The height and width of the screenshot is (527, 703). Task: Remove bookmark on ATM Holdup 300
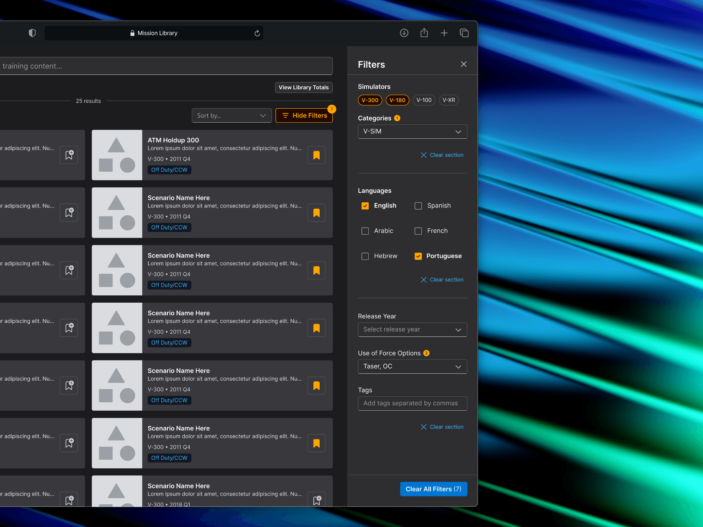(x=316, y=155)
